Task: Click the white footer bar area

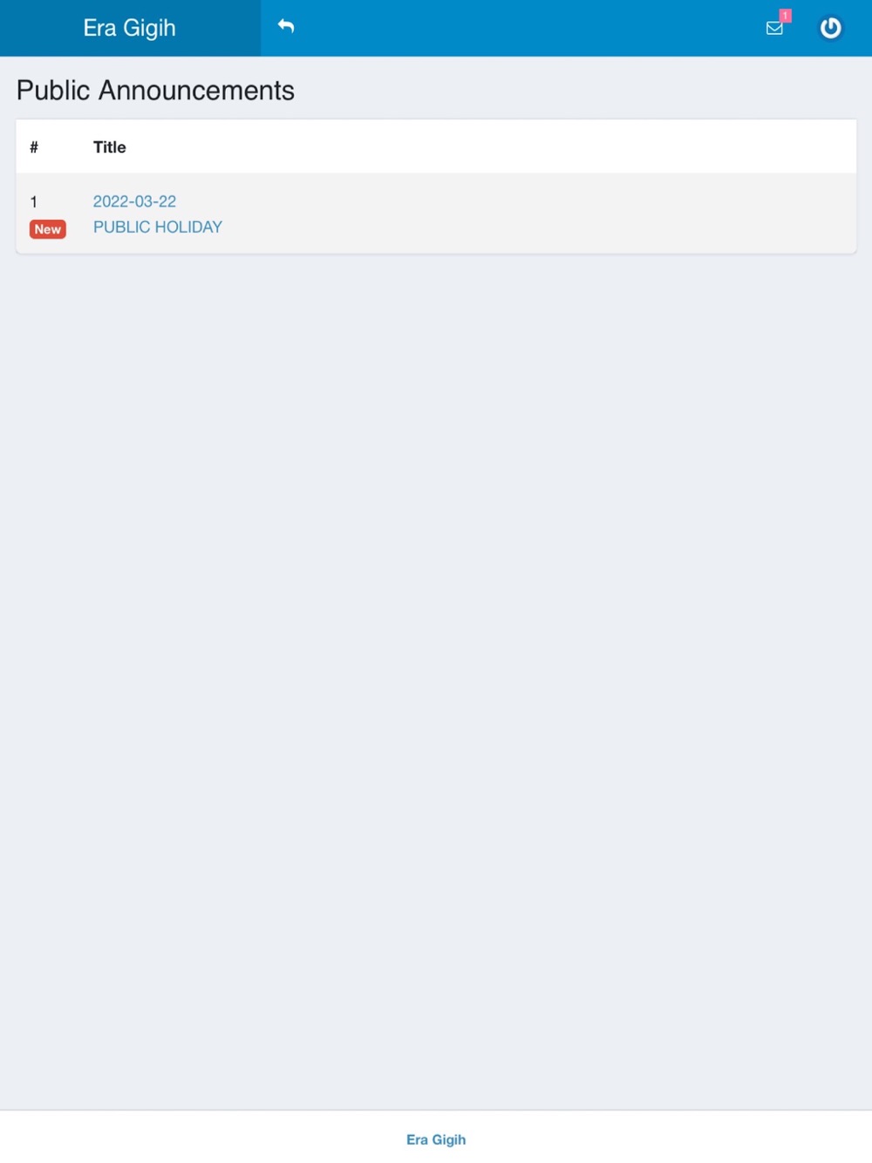Action: click(436, 1137)
